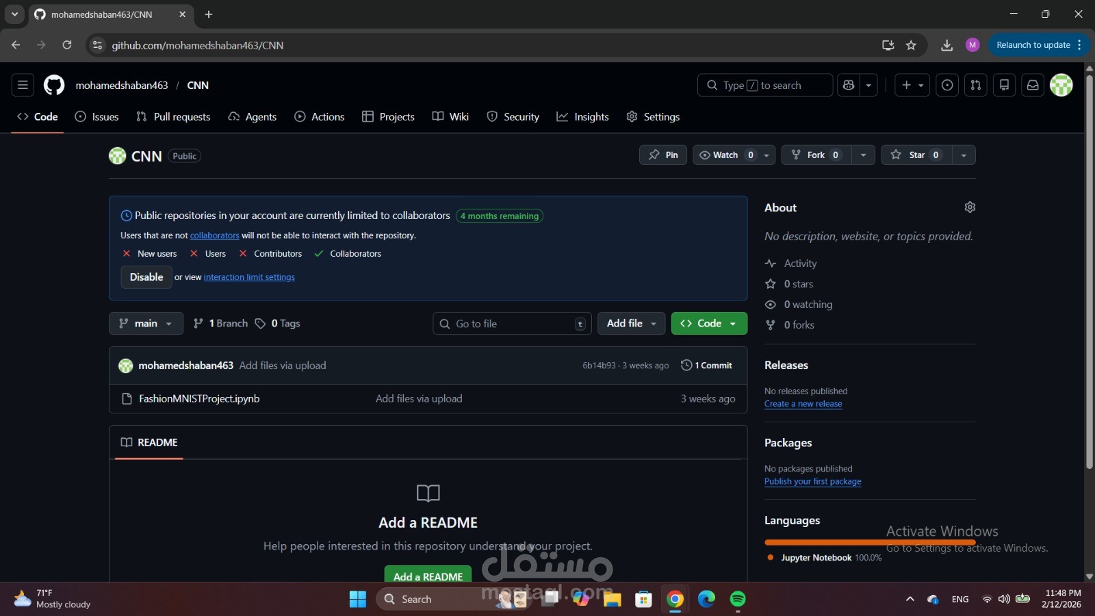Click the Go to file search field
Viewport: 1095px width, 616px height.
[512, 324]
